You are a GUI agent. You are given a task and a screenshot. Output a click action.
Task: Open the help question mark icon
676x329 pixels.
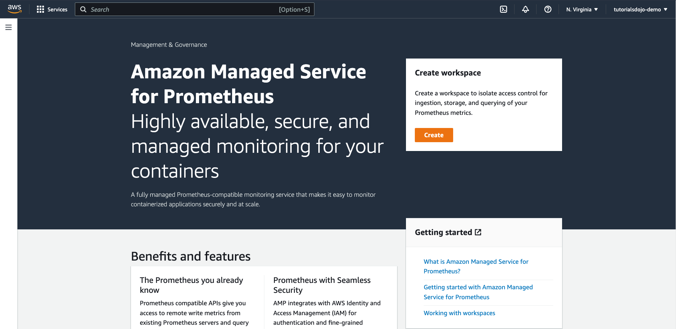click(x=548, y=10)
